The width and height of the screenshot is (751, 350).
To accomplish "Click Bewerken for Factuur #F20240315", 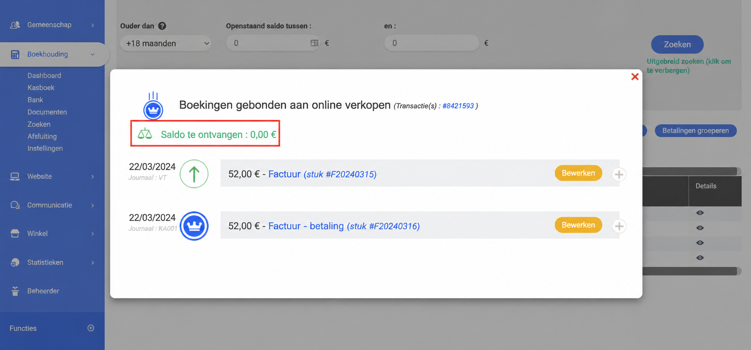I will coord(578,173).
